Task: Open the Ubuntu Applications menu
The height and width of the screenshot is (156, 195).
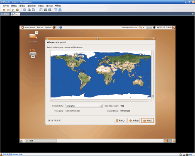Action: [29, 27]
